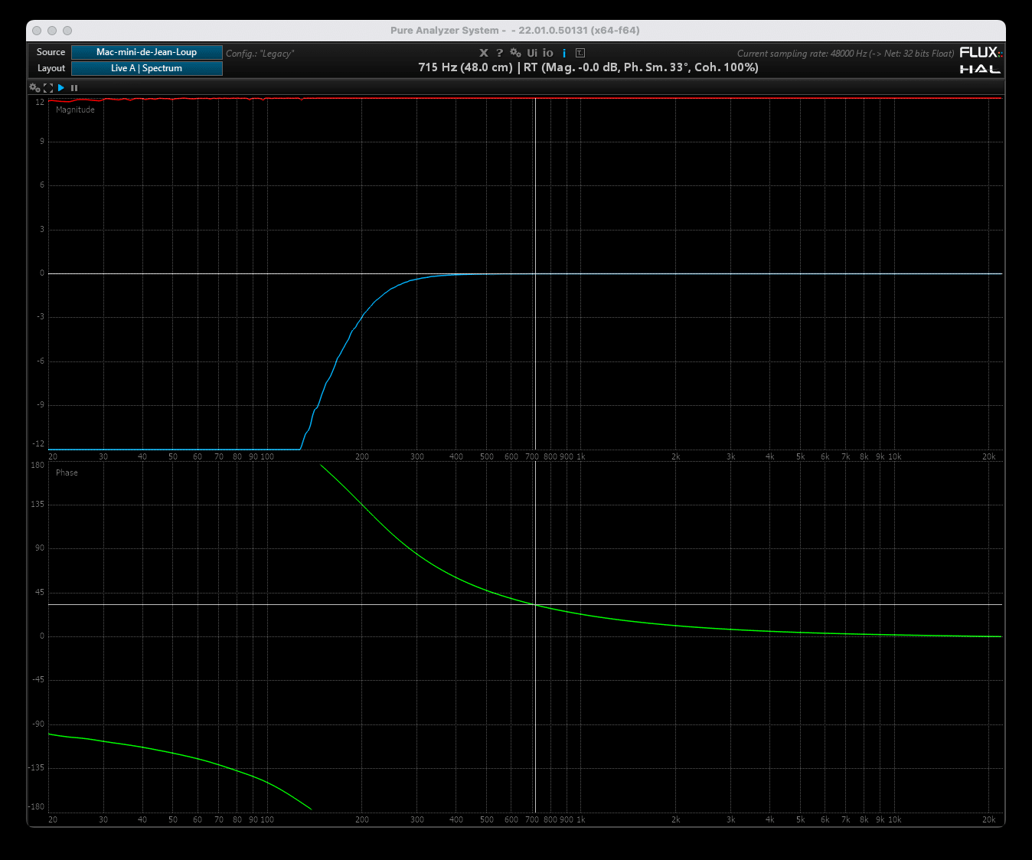Click the Config "Legacy" label
Image resolution: width=1032 pixels, height=860 pixels.
(260, 54)
